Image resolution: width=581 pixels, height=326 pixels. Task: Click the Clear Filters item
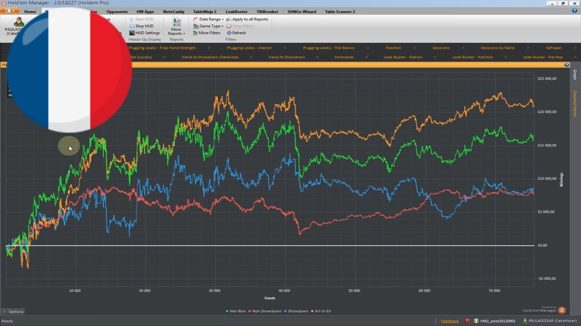[240, 26]
